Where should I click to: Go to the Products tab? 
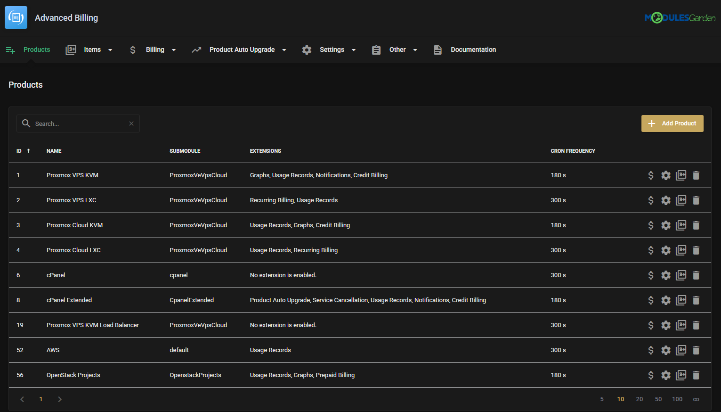[x=28, y=49]
